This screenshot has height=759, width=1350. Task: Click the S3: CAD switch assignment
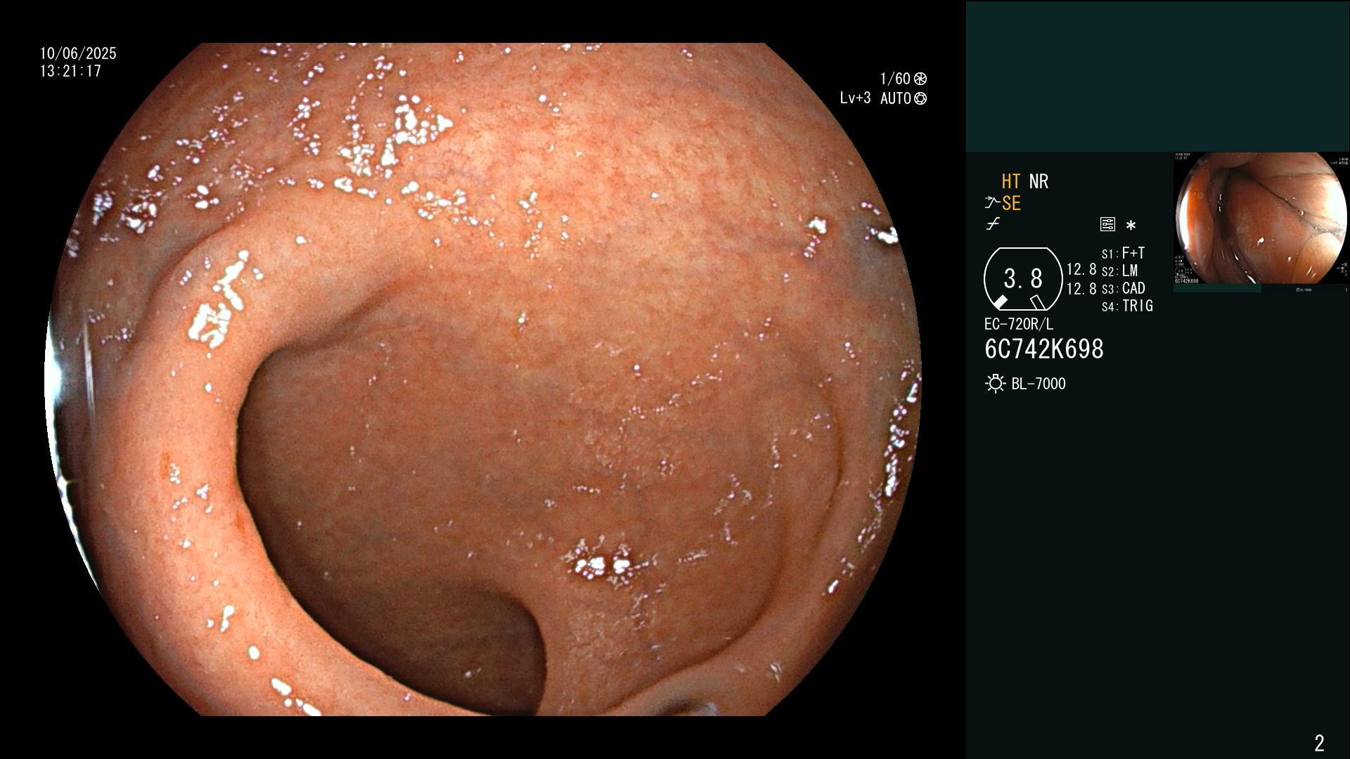click(x=1123, y=288)
